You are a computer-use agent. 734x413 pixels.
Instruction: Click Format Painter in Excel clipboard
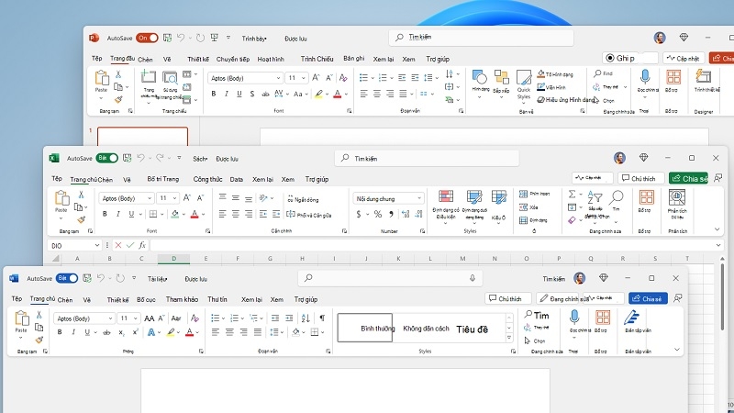click(x=82, y=219)
